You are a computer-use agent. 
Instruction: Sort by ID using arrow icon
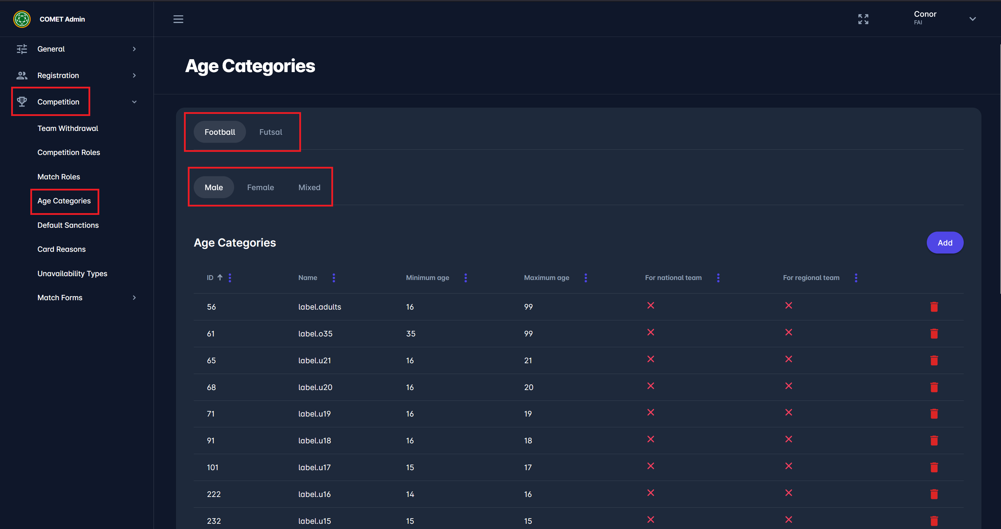tap(220, 277)
